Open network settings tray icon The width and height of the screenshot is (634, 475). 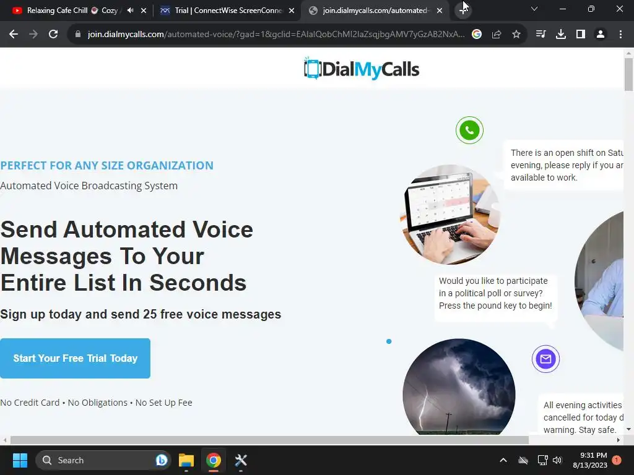coord(542,460)
